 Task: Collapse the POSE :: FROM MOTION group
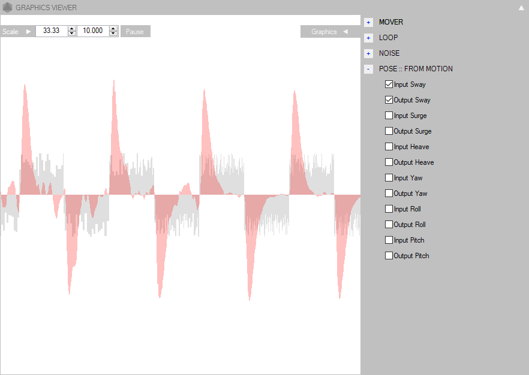(368, 69)
